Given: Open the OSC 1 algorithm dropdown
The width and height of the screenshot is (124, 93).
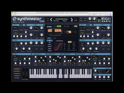Looking at the screenshot, I should 16,33.
